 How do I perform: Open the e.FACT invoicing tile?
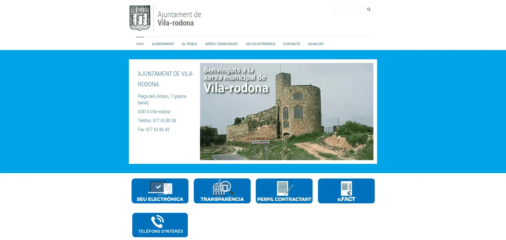click(x=346, y=191)
